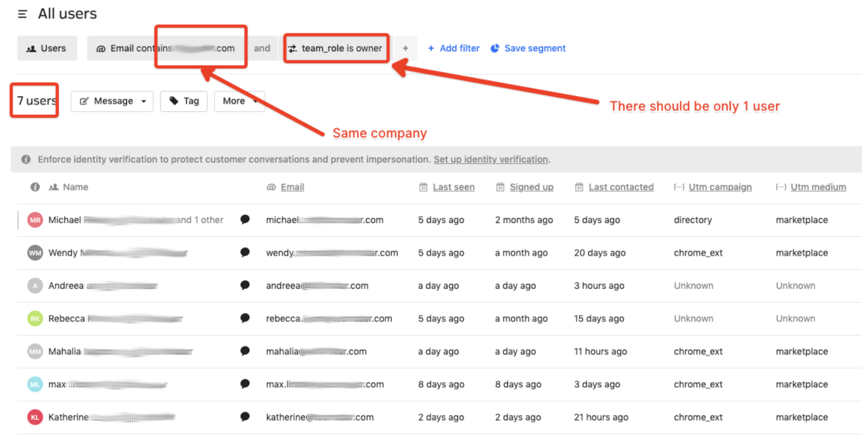Select the Users segment button
Viewport: 862px width, 441px height.
(x=48, y=48)
